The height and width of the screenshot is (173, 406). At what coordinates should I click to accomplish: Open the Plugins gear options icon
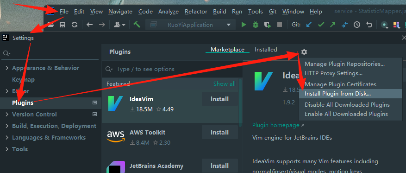click(304, 52)
